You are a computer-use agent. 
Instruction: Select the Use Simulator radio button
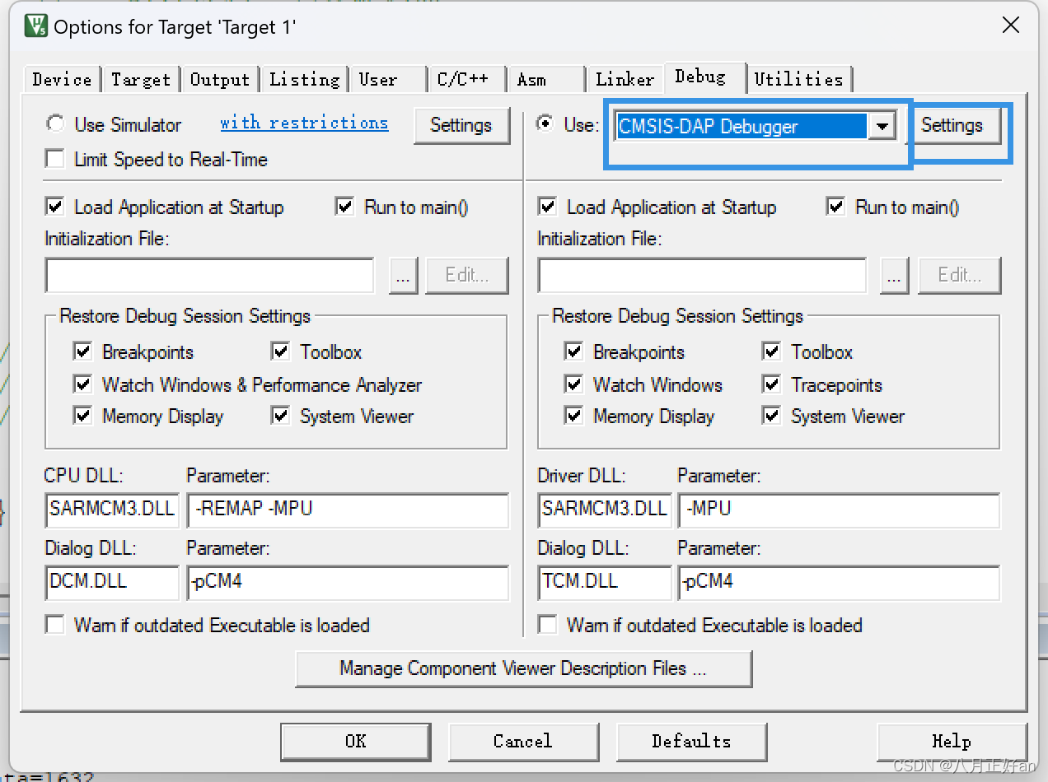(55, 124)
